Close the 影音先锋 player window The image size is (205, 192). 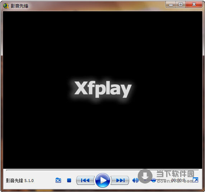point(194,5)
